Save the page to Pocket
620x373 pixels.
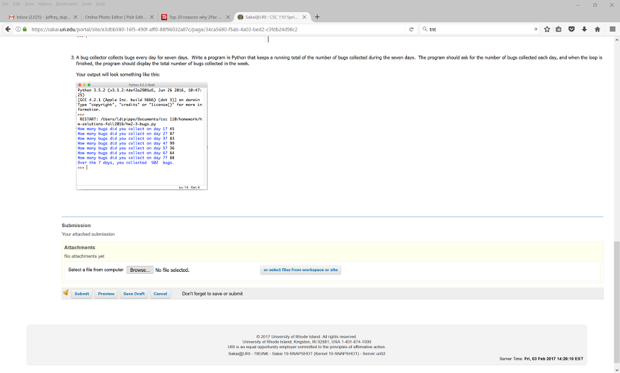tap(572, 29)
